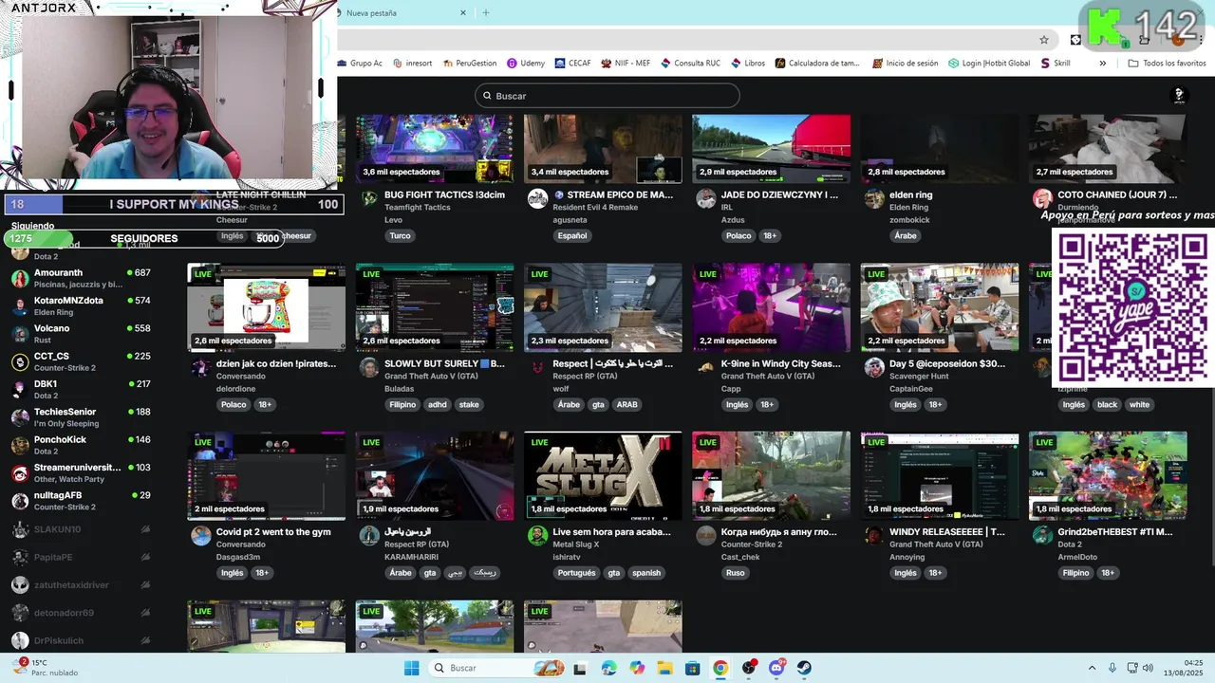Open the NIIF - MEF bookmark
This screenshot has height=683, width=1215.
click(625, 64)
